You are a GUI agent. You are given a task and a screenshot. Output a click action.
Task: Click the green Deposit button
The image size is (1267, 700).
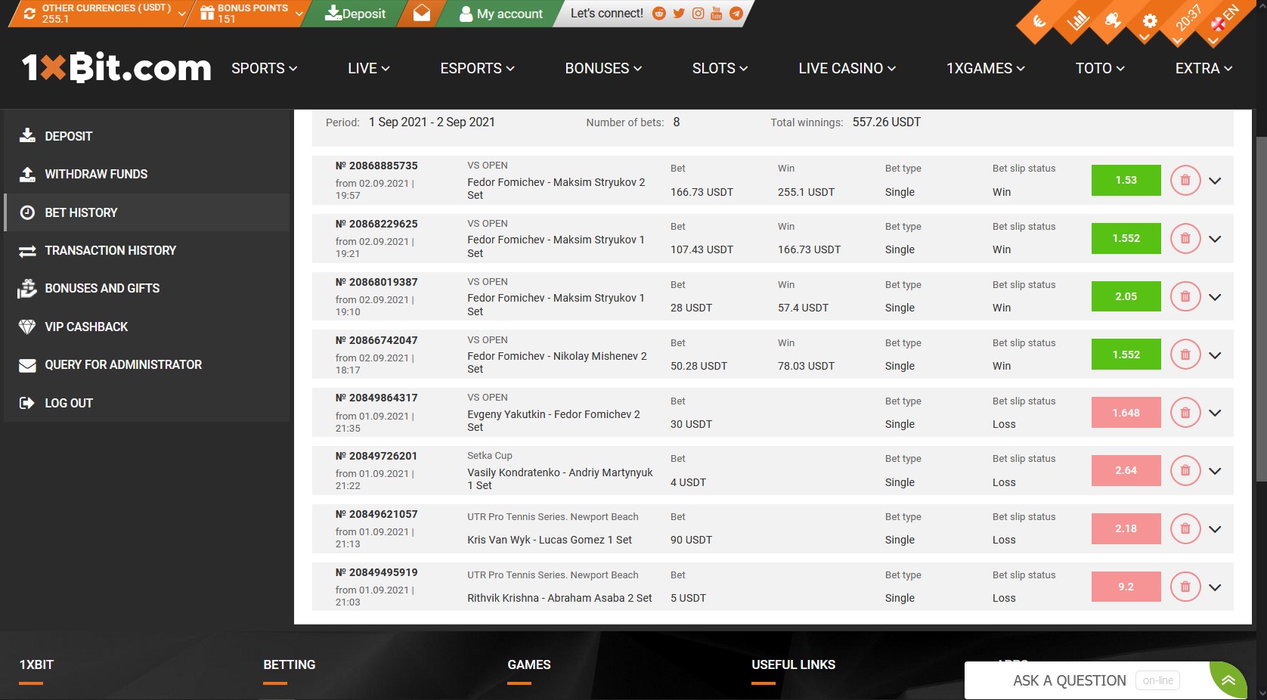355,14
